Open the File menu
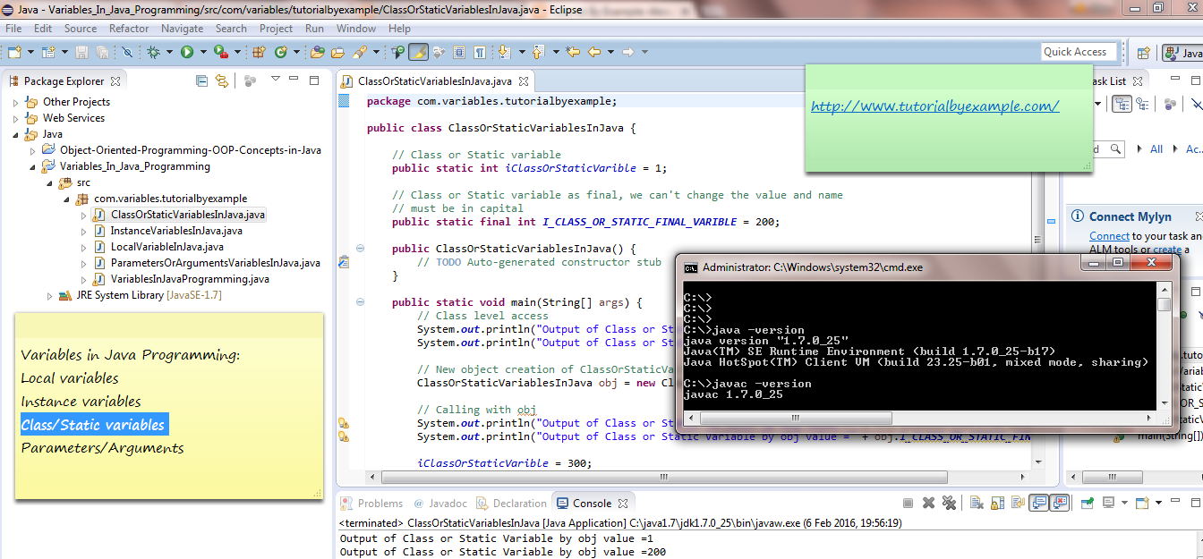1203x559 pixels. tap(13, 29)
